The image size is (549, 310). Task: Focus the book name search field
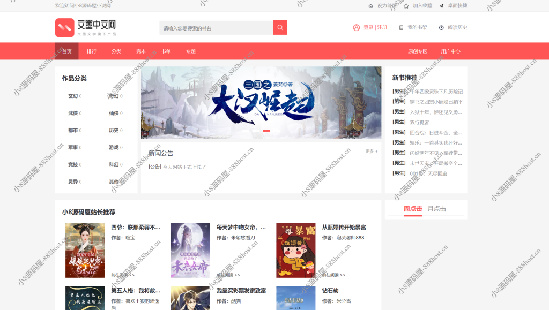pos(216,28)
